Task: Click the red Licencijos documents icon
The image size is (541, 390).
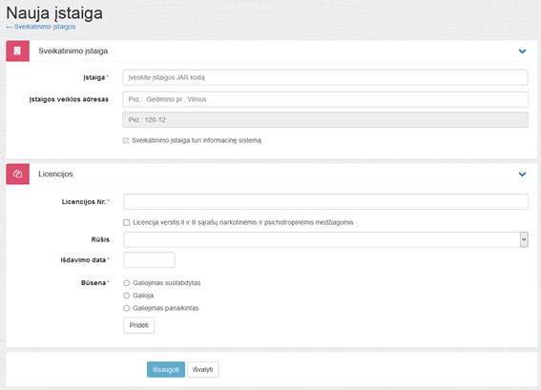Action: point(17,174)
